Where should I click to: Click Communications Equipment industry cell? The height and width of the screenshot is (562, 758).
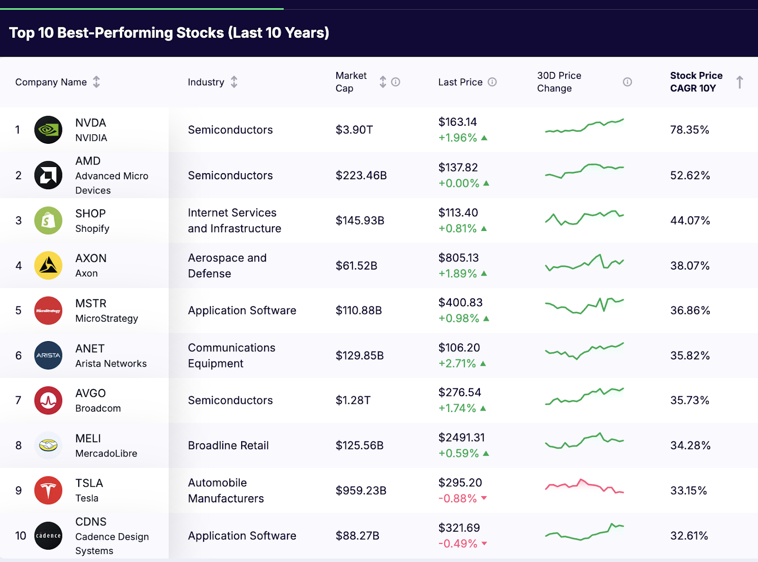[x=232, y=355]
